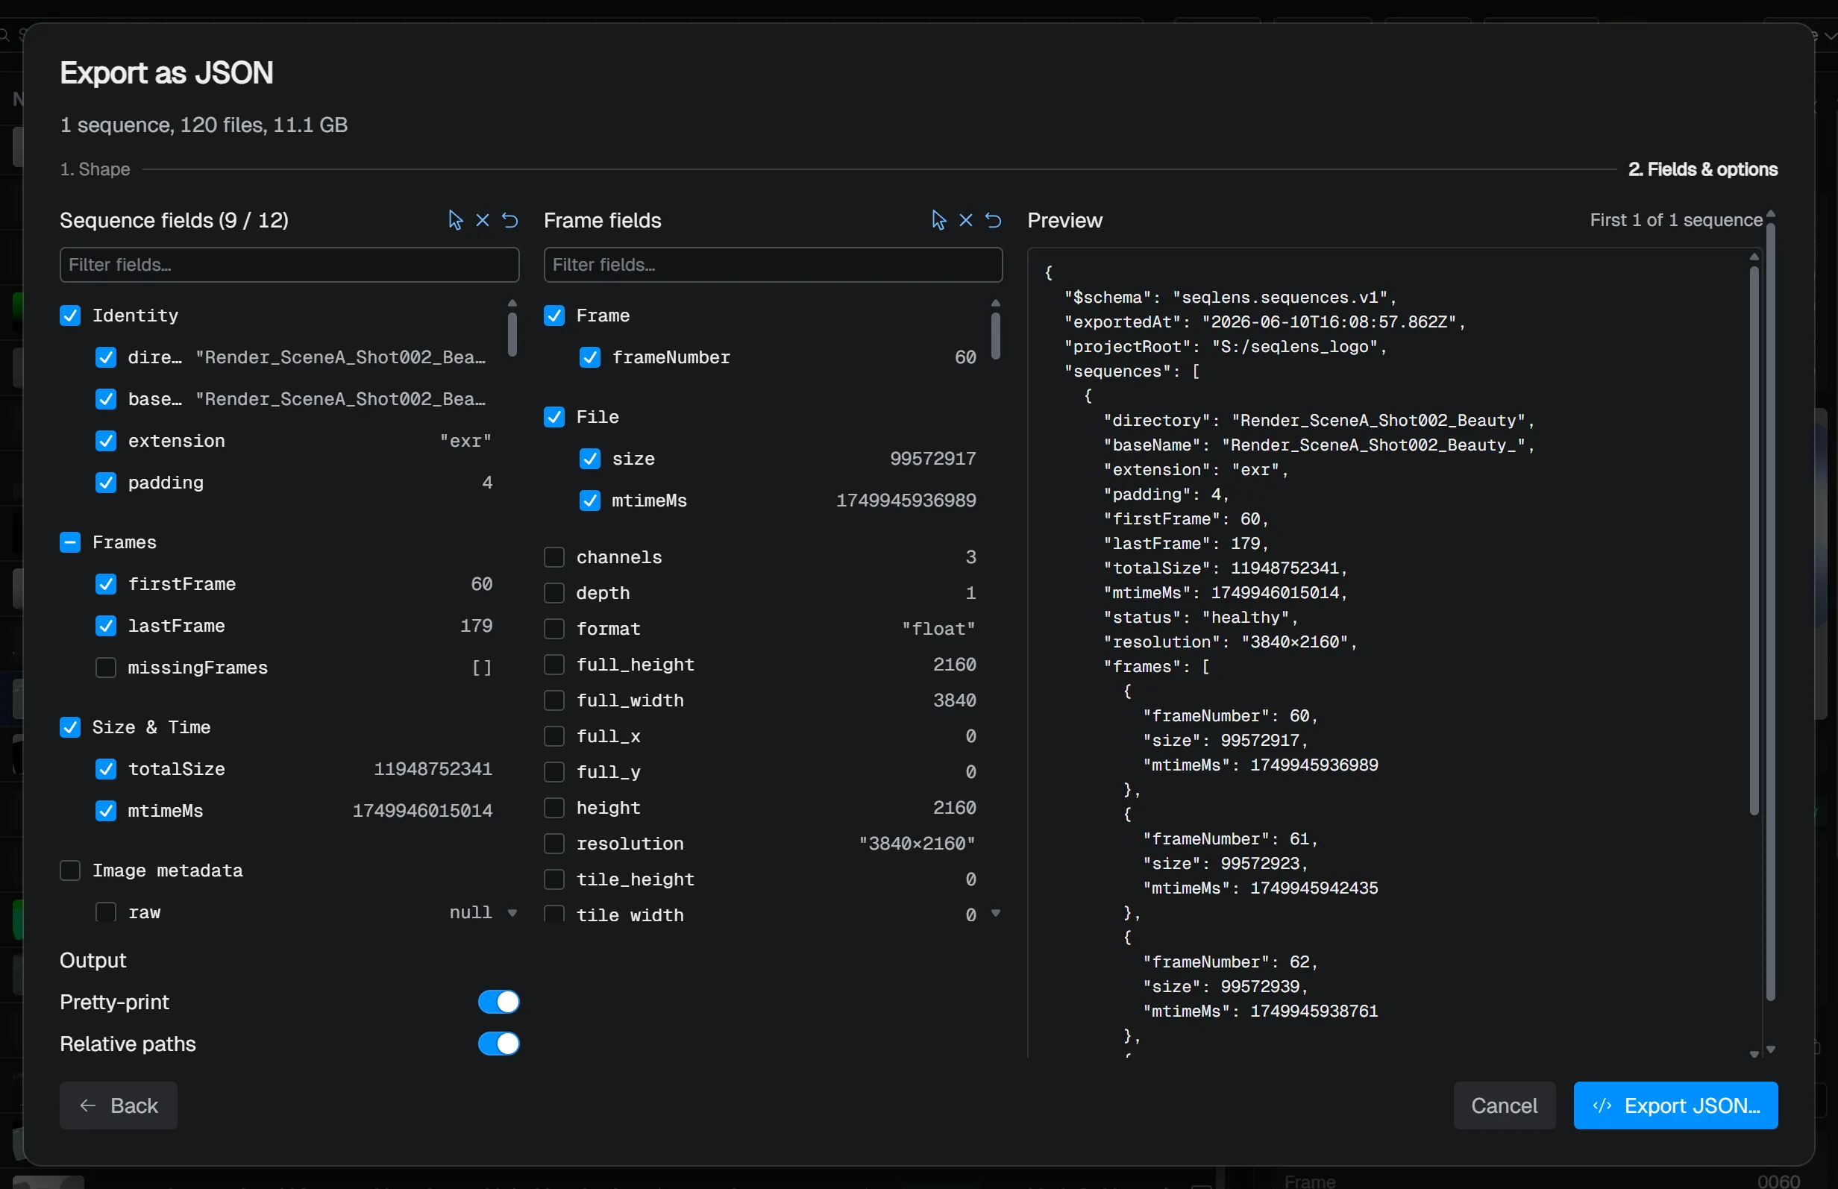The height and width of the screenshot is (1189, 1838).
Task: Click the "1 sequence, 120 files, 11.1 GB" summary
Action: click(204, 125)
